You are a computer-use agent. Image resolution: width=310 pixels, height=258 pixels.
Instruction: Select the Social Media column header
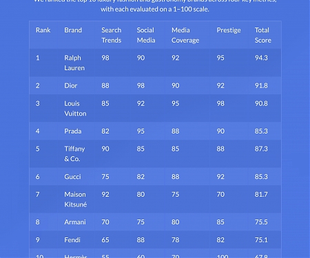tap(146, 35)
